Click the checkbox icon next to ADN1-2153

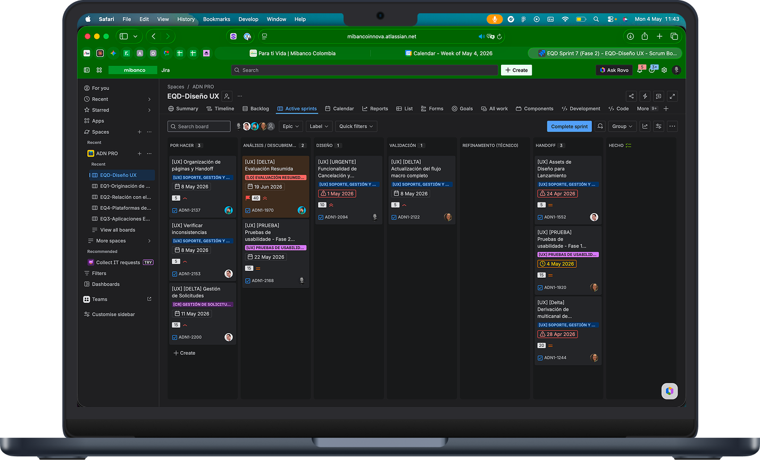coord(174,274)
